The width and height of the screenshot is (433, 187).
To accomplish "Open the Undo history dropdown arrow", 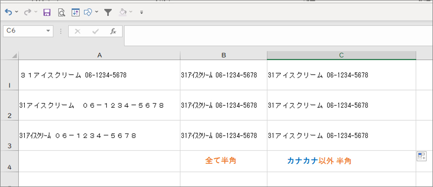I will 17,12.
